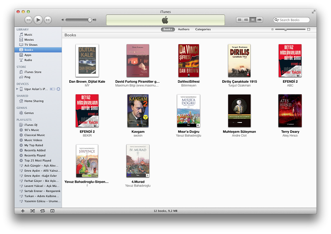Show or hide the artwork panel
The image size is (331, 234).
[52, 211]
